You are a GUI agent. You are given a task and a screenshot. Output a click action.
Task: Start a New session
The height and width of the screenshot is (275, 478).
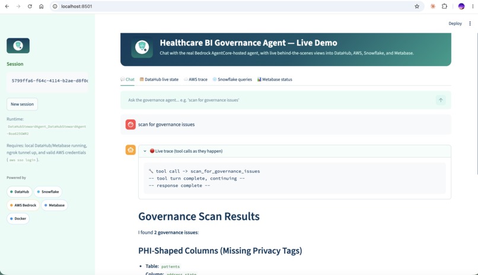pyautogui.click(x=23, y=104)
